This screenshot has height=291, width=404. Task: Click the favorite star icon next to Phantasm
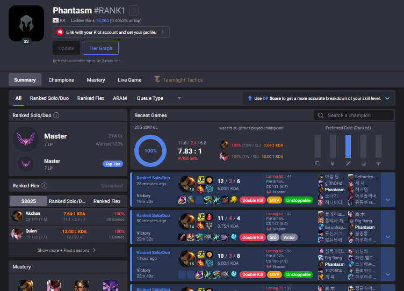tap(133, 11)
